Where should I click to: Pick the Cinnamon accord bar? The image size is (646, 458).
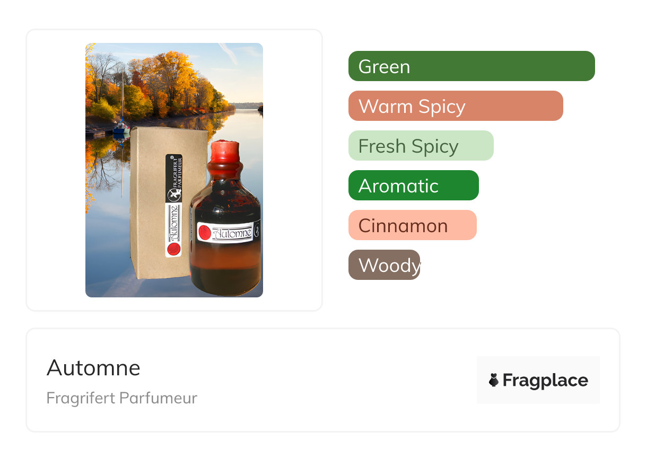(413, 225)
